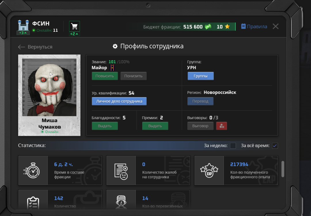Click the Понизить demote button
The height and width of the screenshot is (216, 311).
tap(133, 76)
